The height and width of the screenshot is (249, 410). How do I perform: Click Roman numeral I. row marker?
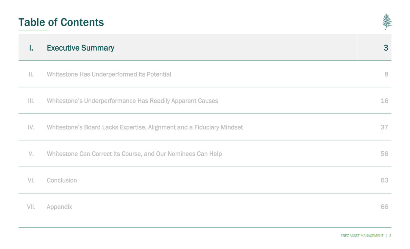point(31,48)
